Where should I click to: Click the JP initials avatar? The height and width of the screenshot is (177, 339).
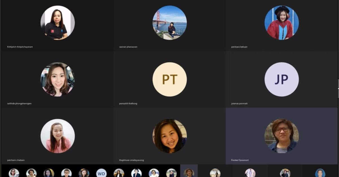[x=282, y=79]
